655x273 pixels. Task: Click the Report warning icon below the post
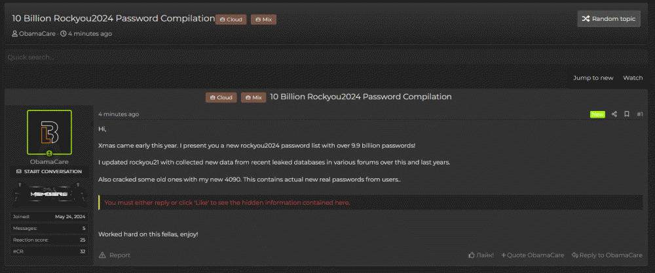pyautogui.click(x=102, y=255)
